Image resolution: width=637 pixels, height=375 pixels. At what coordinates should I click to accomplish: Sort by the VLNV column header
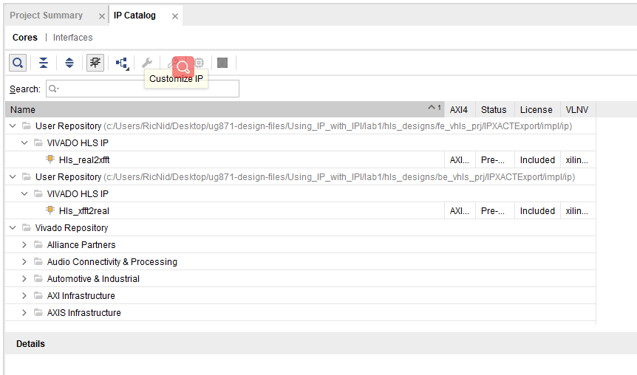tap(577, 109)
